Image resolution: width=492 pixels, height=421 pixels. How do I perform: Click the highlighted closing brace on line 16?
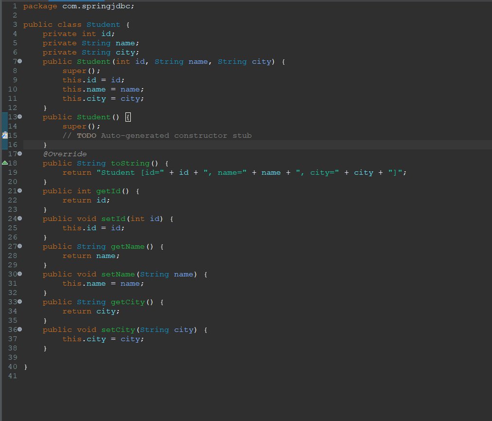tap(45, 145)
